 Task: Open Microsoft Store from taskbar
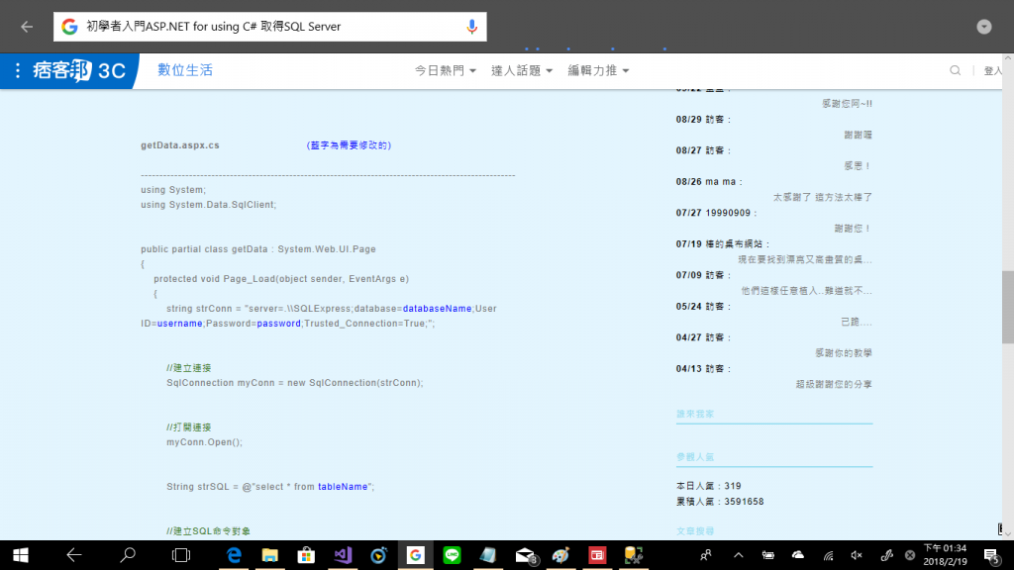306,555
